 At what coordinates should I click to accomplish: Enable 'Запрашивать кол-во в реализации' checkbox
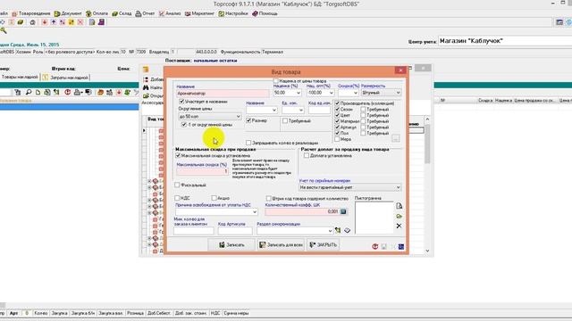tap(248, 143)
